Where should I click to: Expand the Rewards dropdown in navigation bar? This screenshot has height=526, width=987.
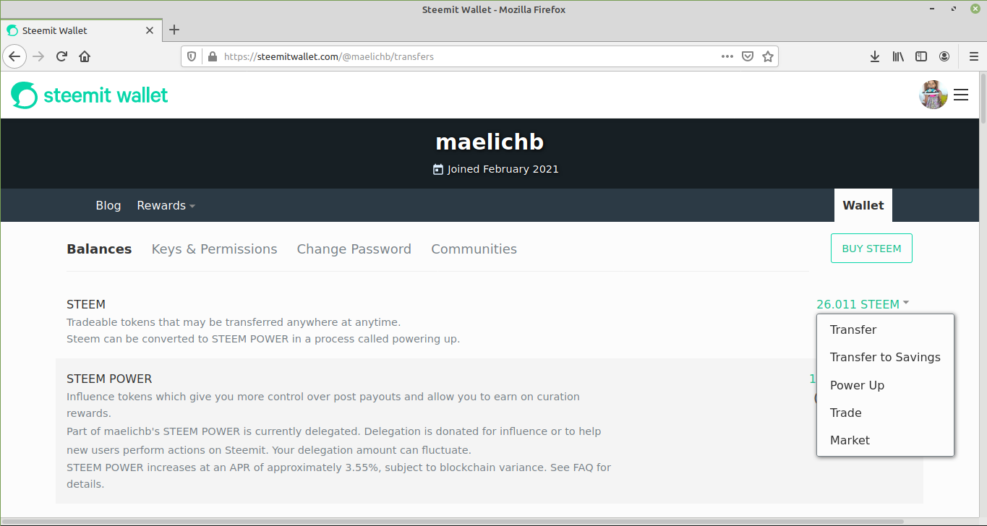pyautogui.click(x=166, y=205)
